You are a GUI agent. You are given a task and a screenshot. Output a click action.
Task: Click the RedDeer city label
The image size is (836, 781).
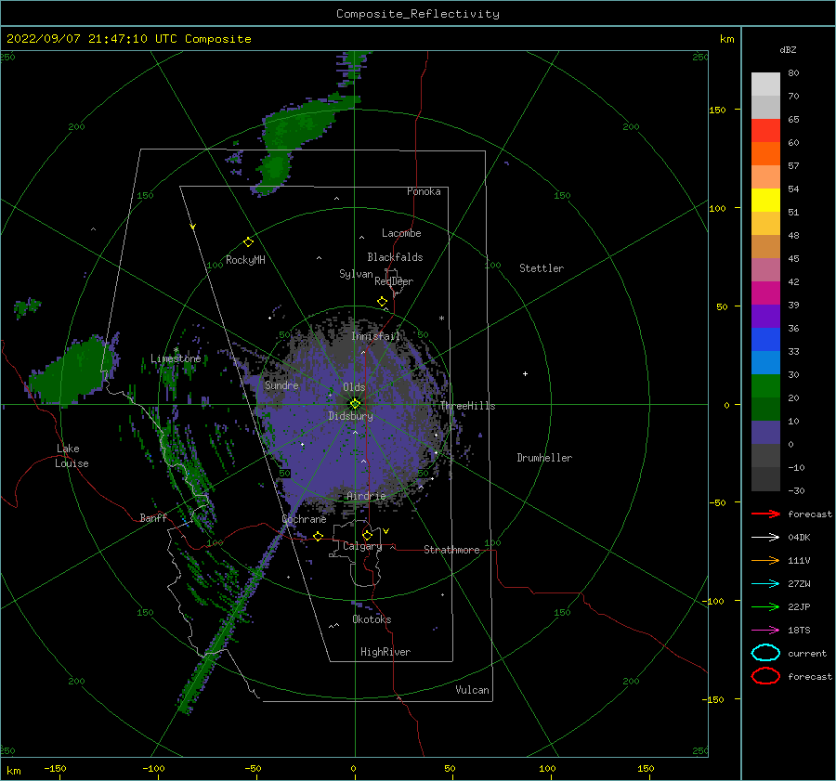[x=394, y=281]
